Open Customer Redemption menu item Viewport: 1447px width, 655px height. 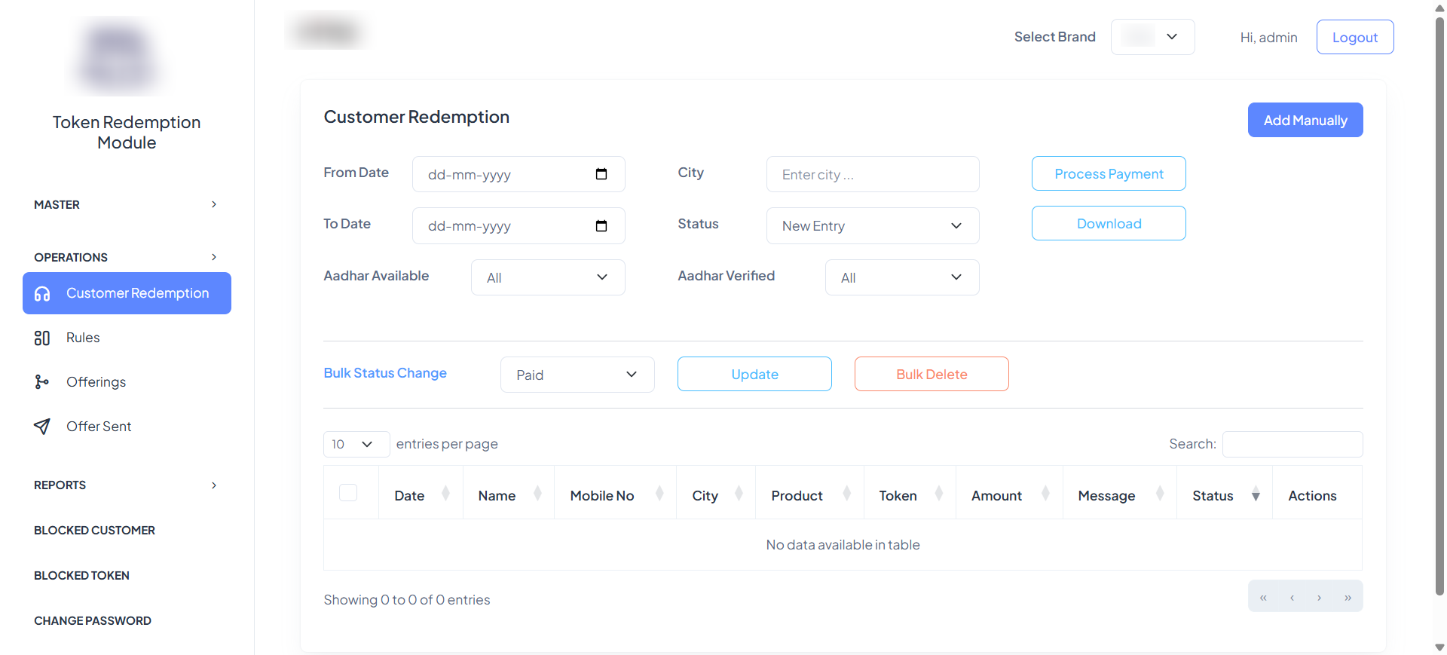[127, 293]
